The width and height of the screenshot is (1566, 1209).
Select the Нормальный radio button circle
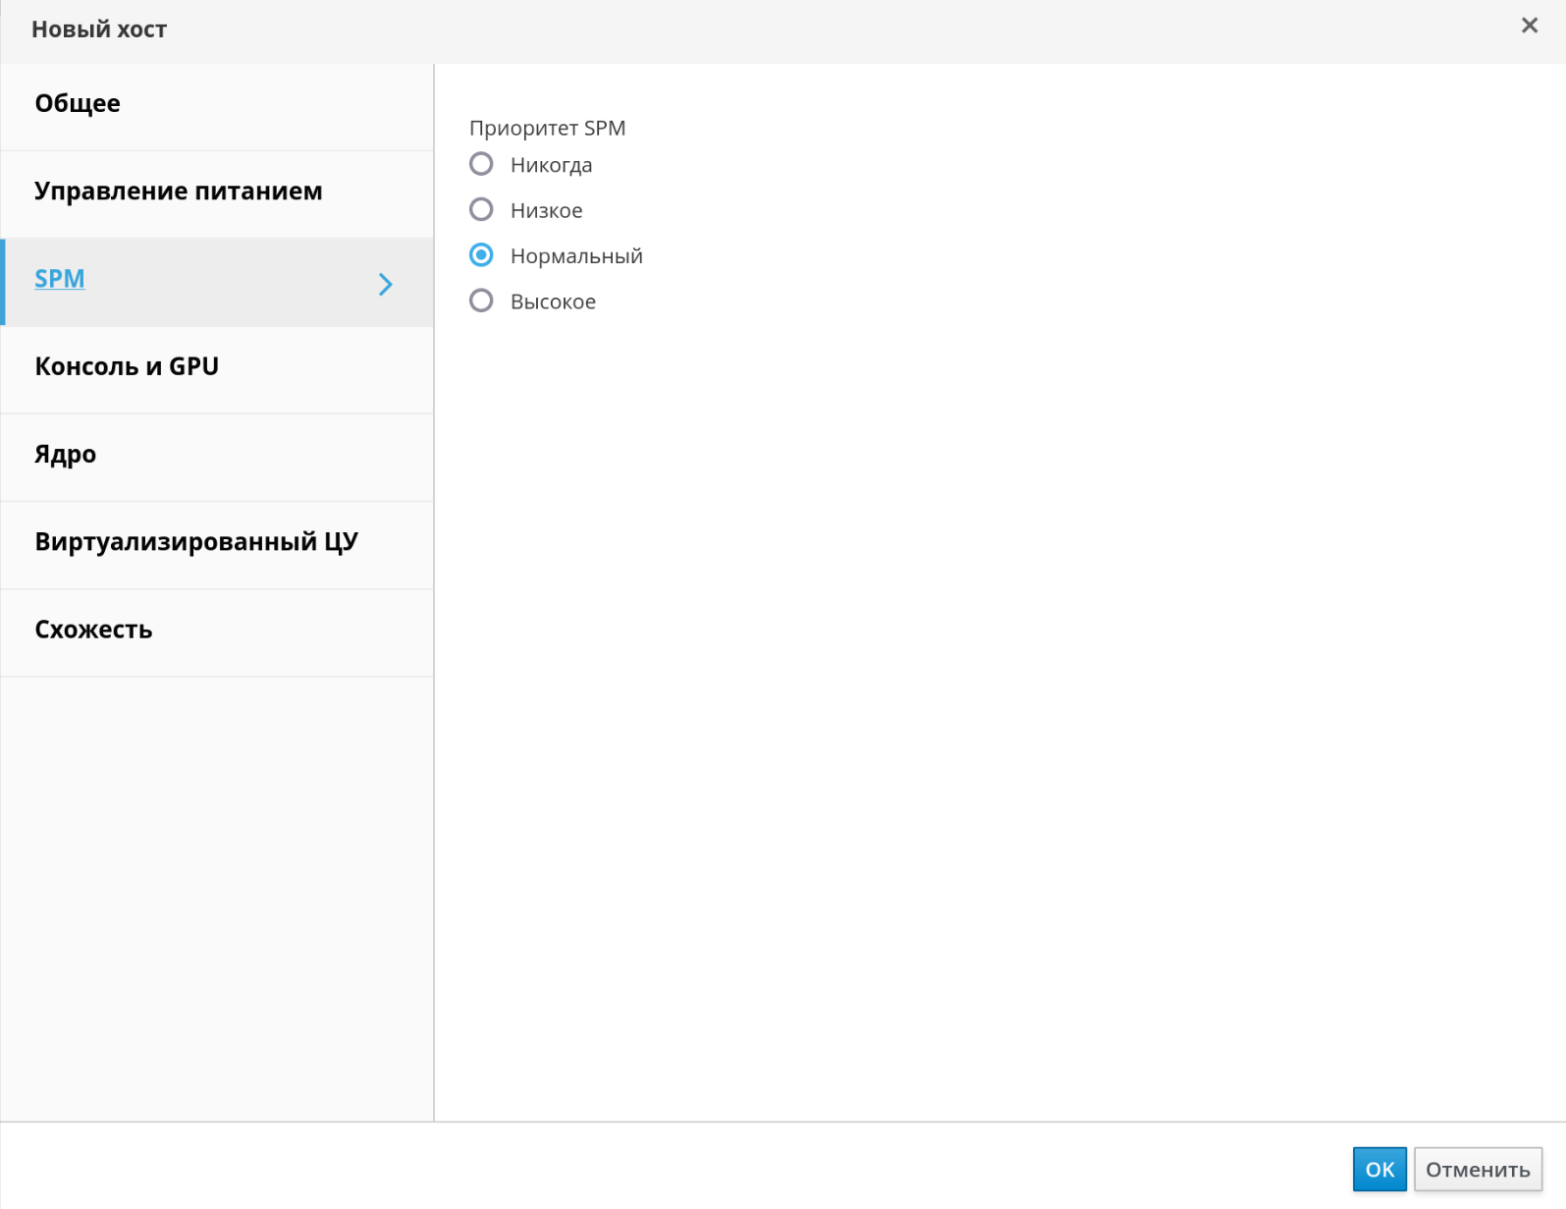[481, 255]
